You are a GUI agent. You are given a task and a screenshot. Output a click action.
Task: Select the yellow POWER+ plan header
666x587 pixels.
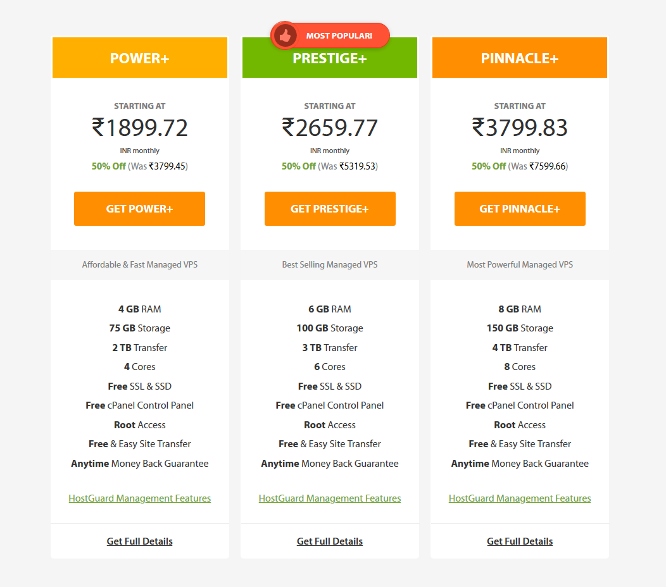point(140,58)
